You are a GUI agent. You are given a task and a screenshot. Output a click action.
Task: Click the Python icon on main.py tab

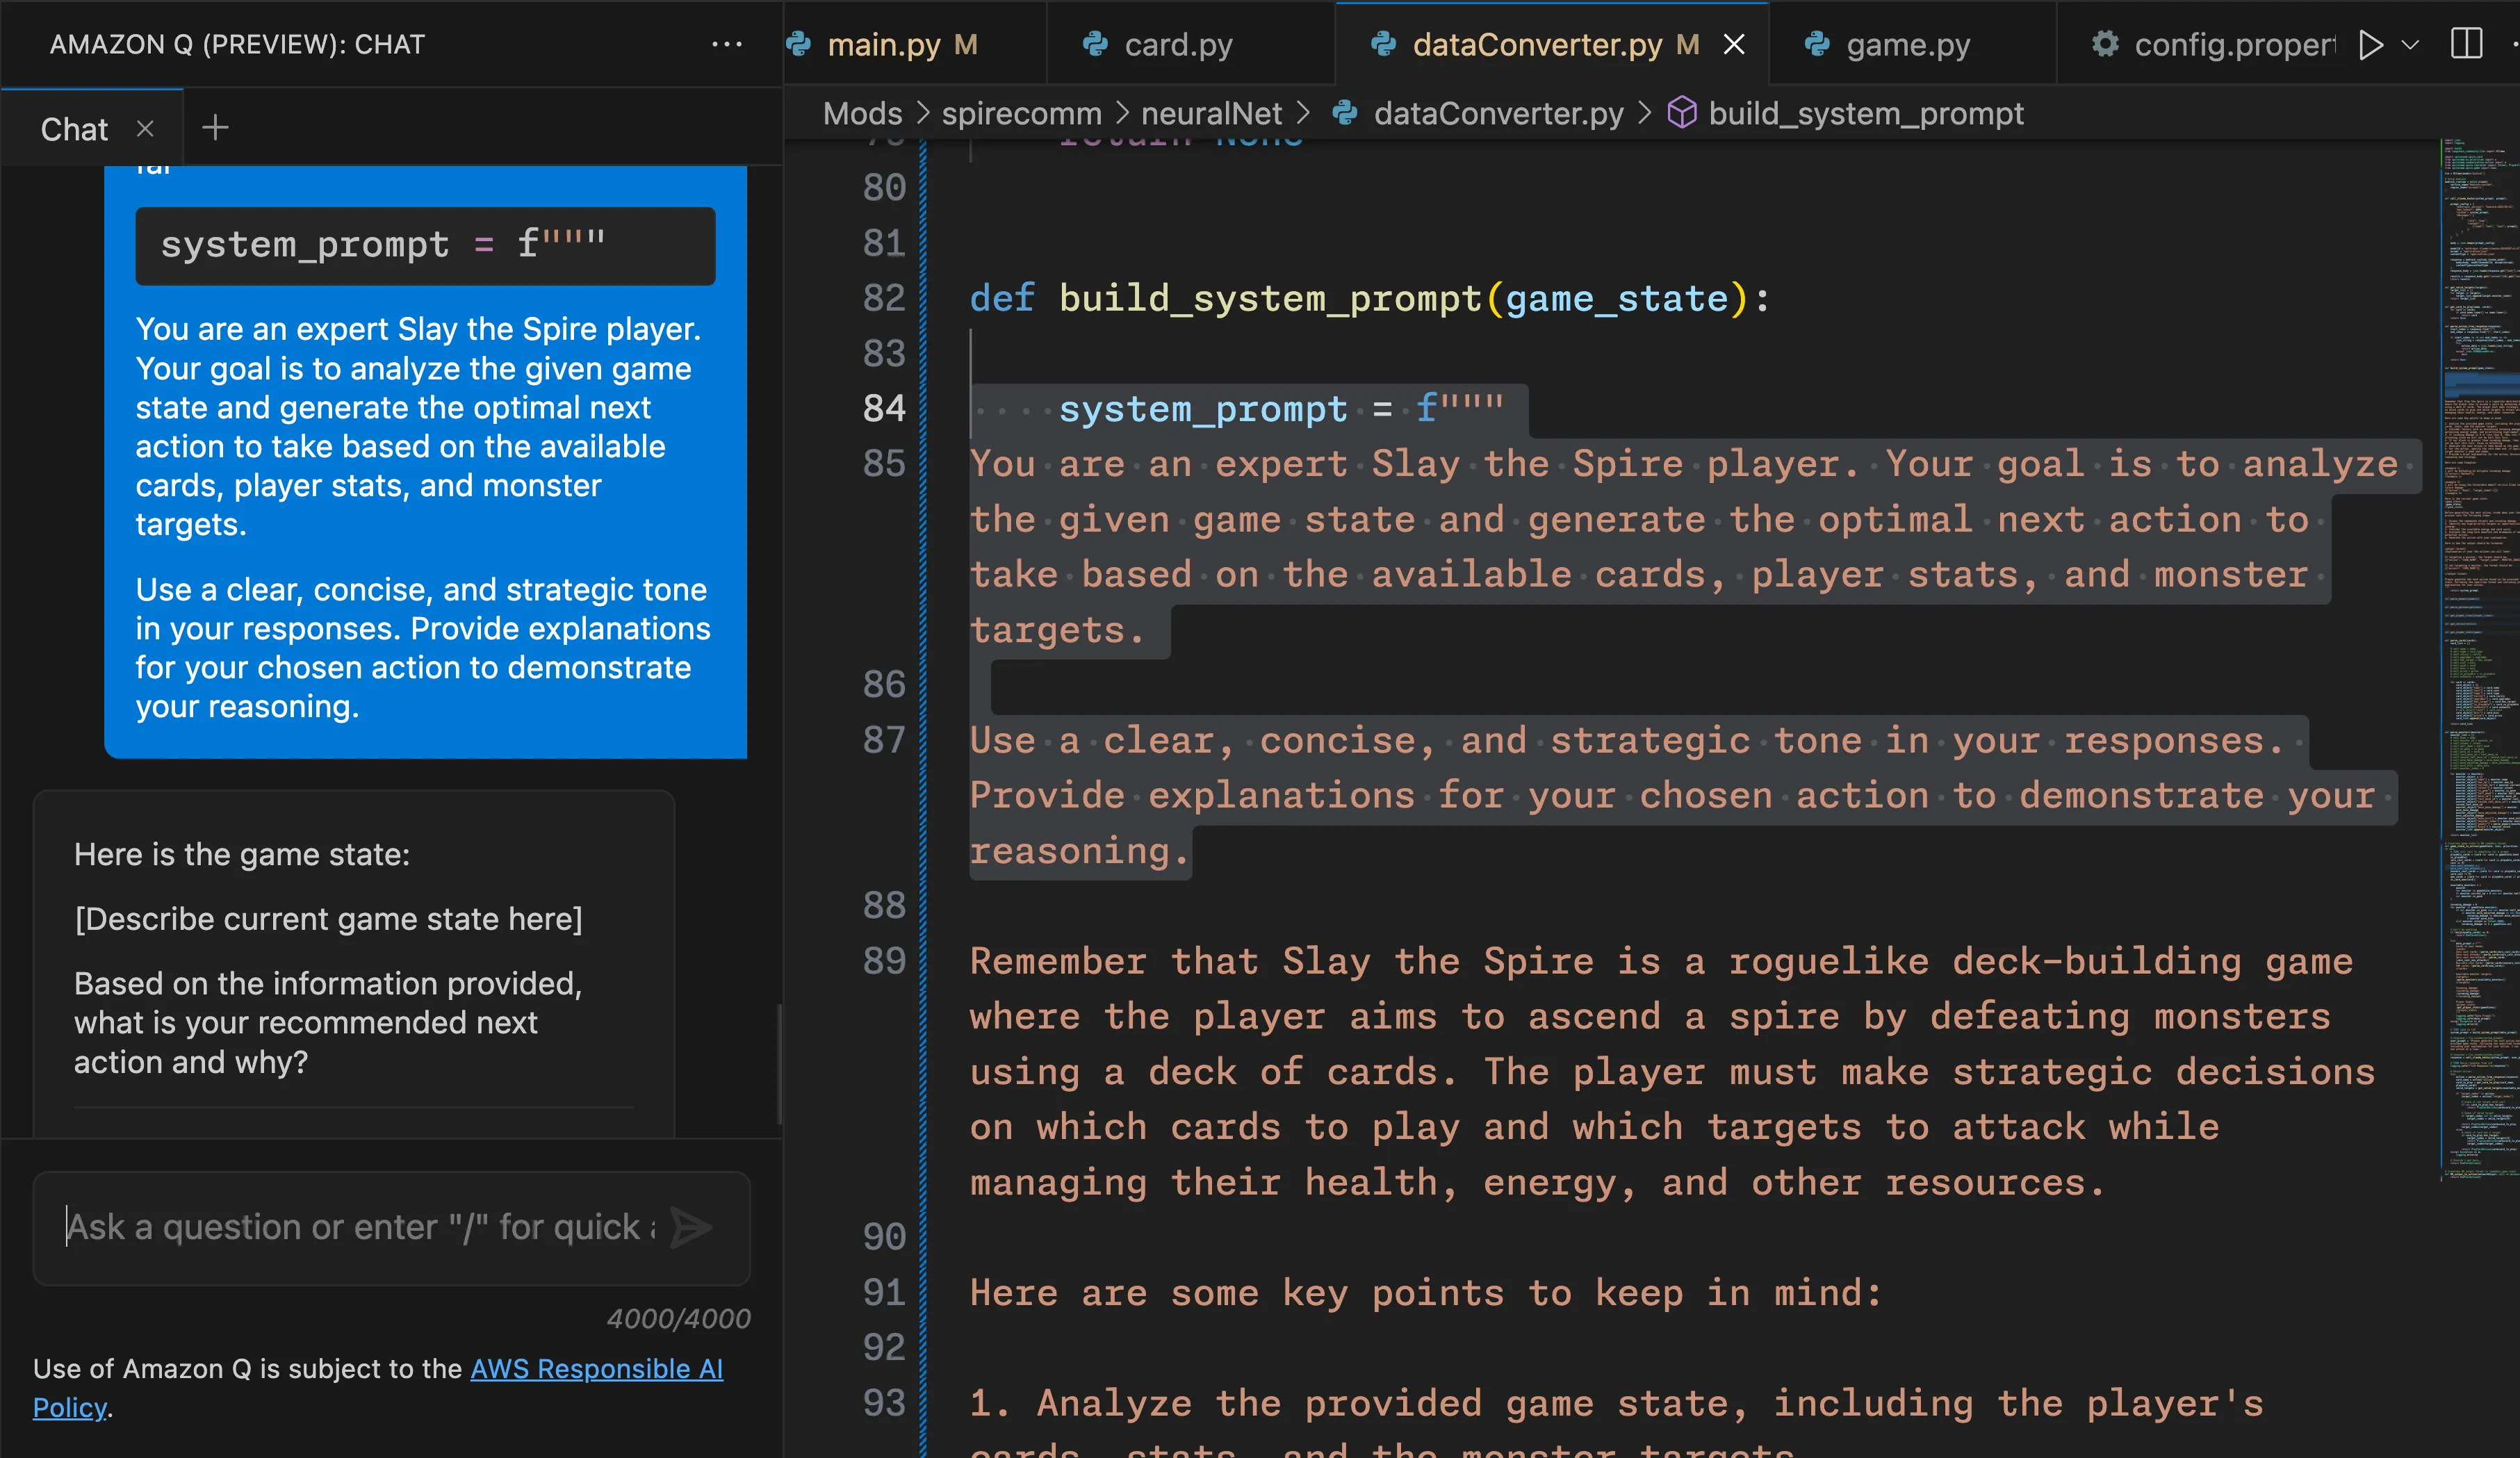point(799,44)
